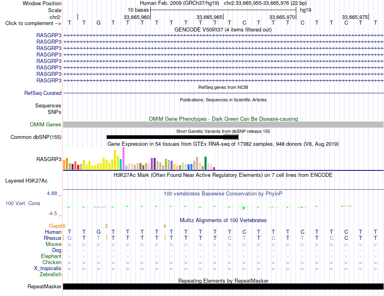
Task: Click the '100 Vert. Cons' track label
Action: 23,203
